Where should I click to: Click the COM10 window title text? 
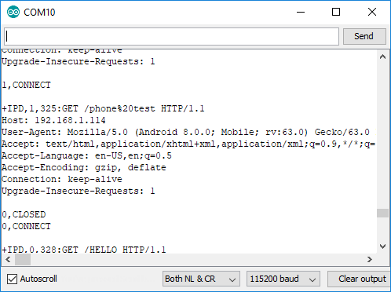point(39,13)
